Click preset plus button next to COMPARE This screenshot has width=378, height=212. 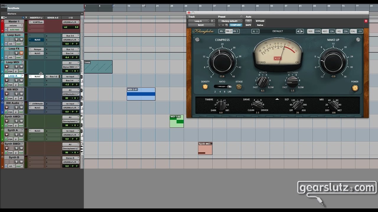[x=223, y=25]
